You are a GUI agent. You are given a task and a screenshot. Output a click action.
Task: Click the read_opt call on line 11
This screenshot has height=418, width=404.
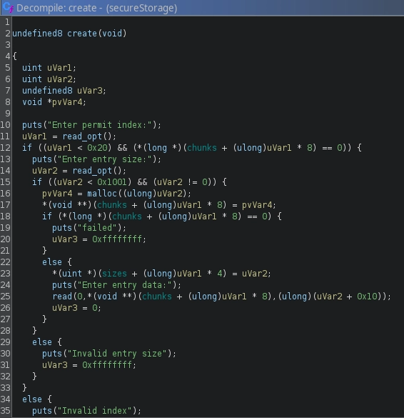point(82,136)
